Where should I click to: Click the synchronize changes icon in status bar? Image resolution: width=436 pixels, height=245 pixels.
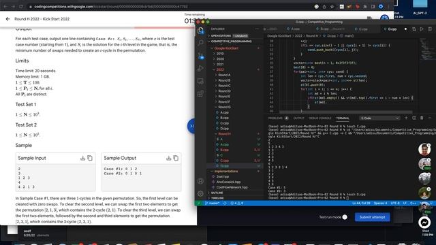(x=225, y=203)
